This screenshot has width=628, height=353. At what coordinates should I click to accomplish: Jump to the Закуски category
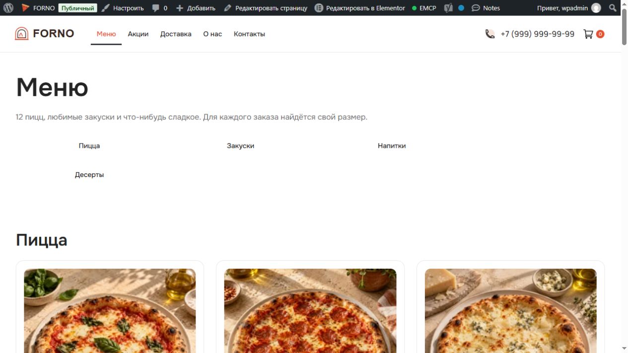tap(240, 146)
